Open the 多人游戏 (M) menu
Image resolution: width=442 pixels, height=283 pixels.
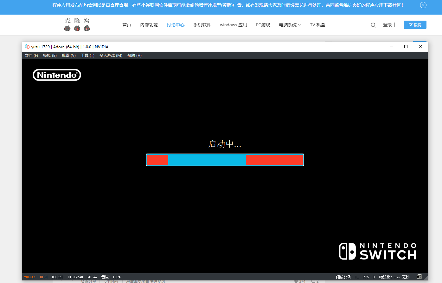[111, 56]
